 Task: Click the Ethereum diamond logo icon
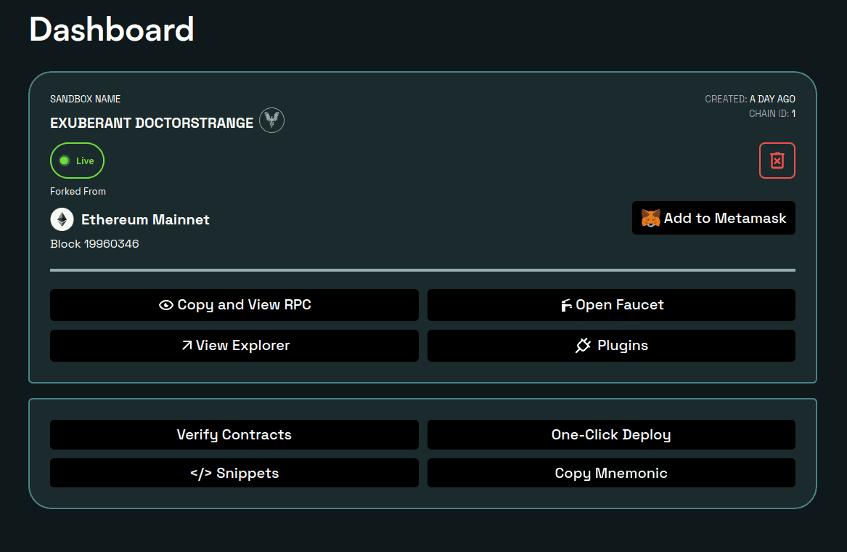[62, 219]
